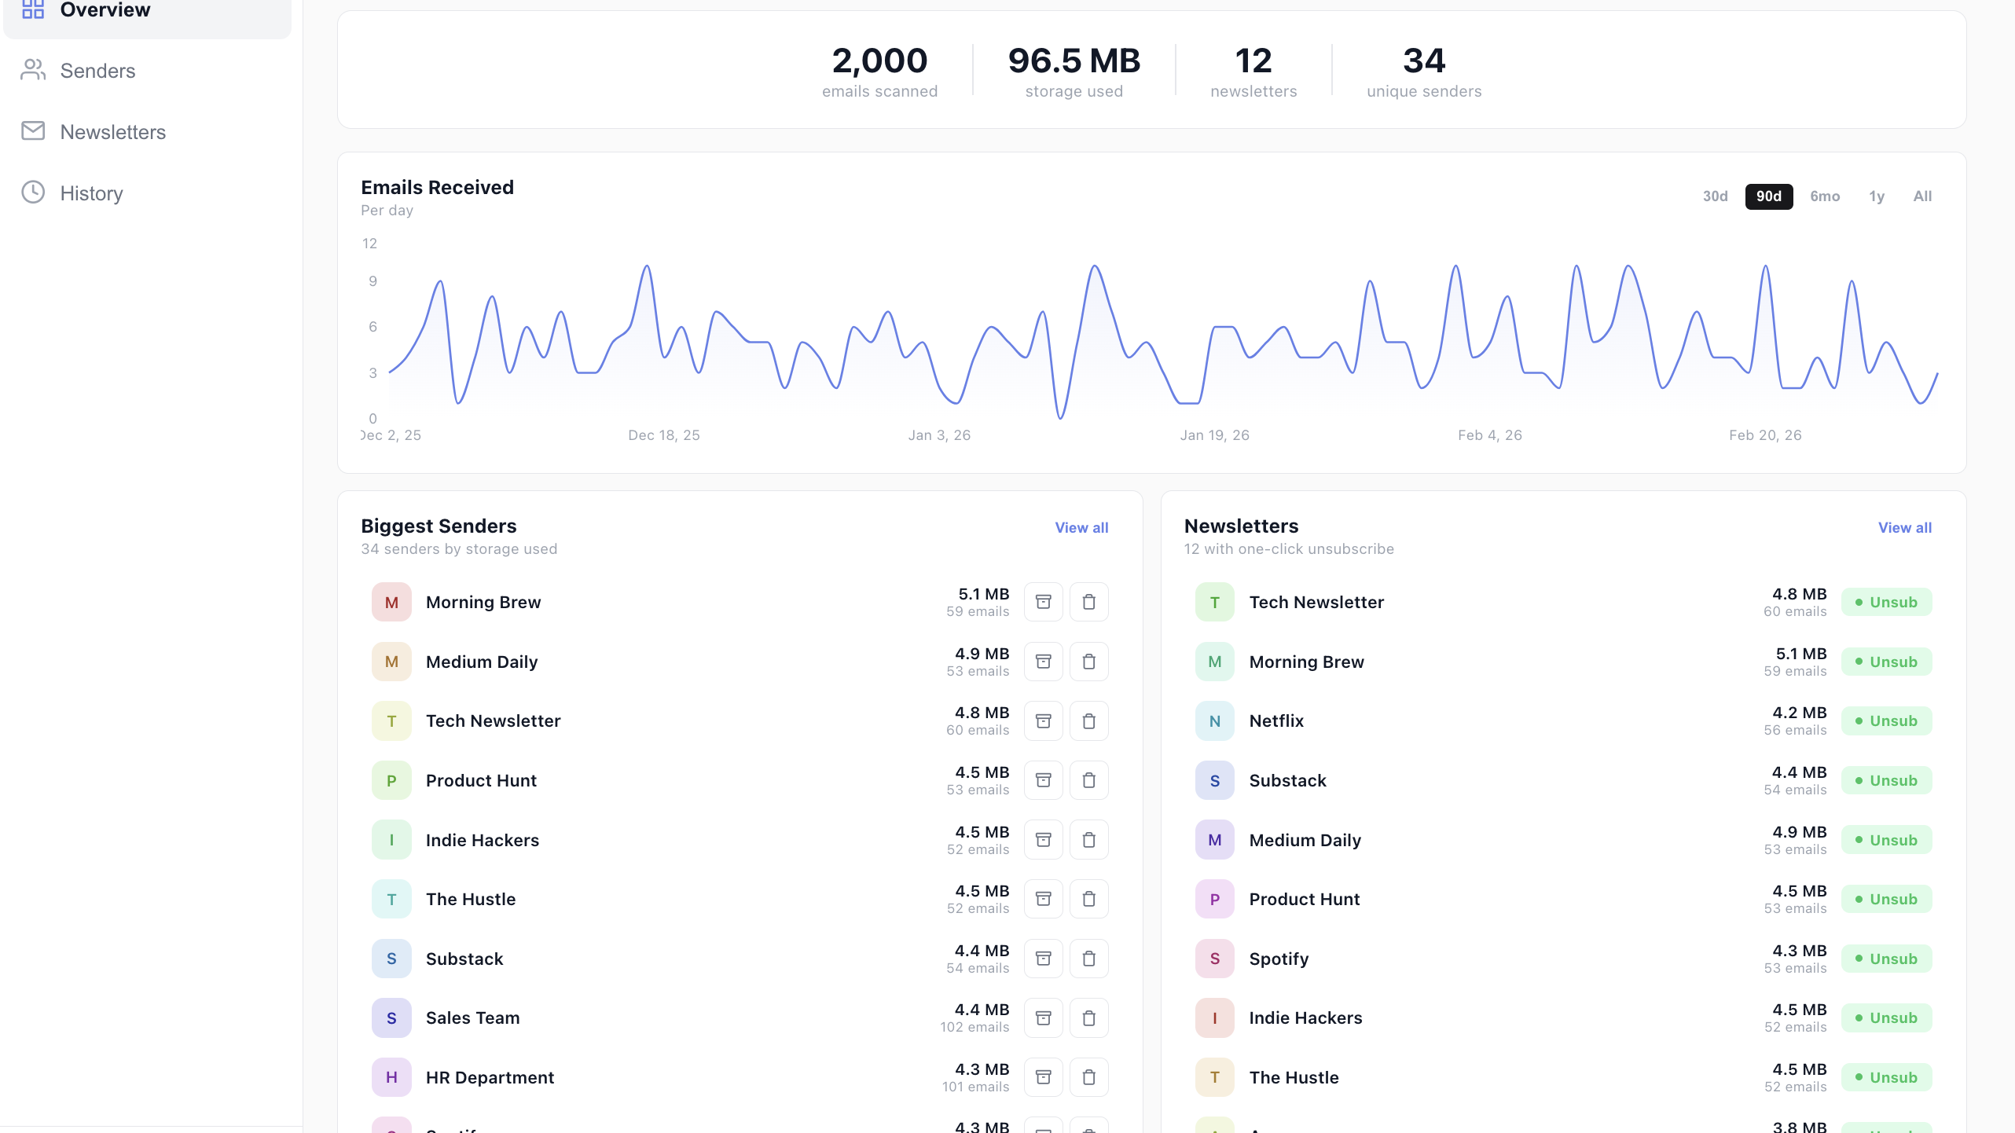Open Senders page from sidebar icon
Image resolution: width=2015 pixels, height=1133 pixels.
33,70
